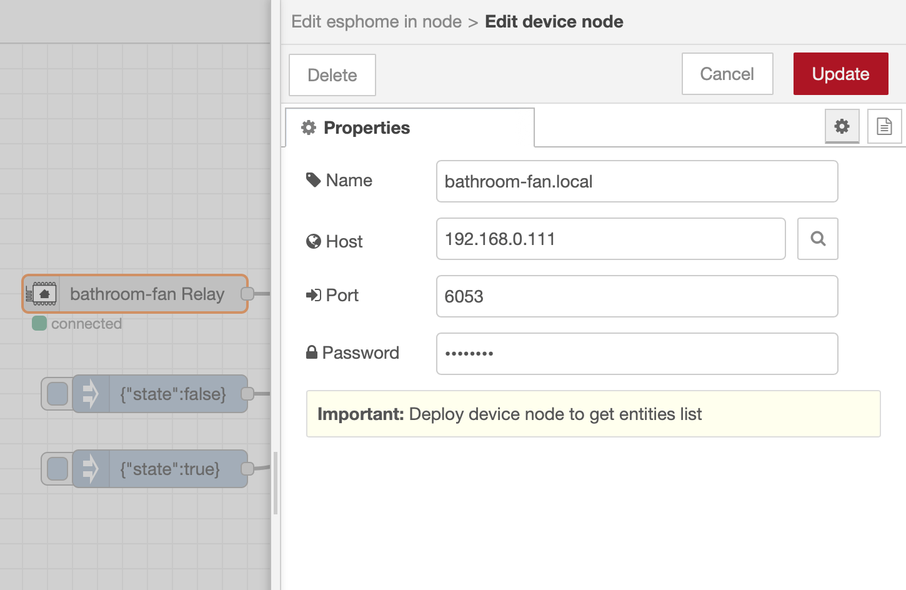The image size is (906, 590).
Task: Click the Password input field
Action: pyautogui.click(x=637, y=354)
